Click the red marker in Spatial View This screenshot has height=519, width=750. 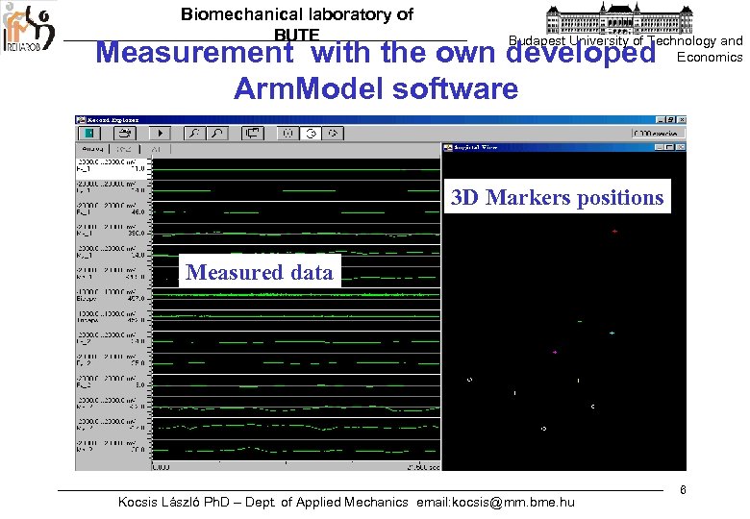point(614,232)
